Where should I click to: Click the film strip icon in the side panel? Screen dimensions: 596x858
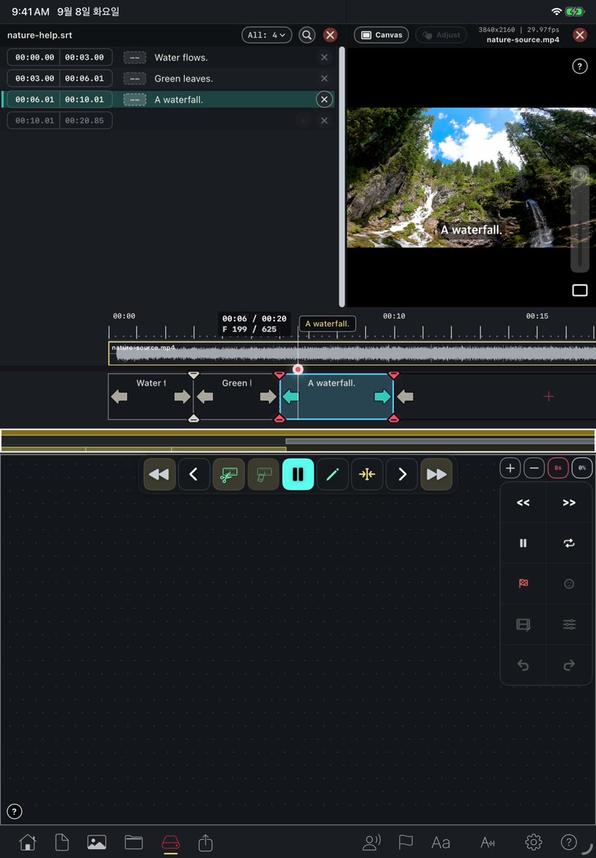[523, 625]
